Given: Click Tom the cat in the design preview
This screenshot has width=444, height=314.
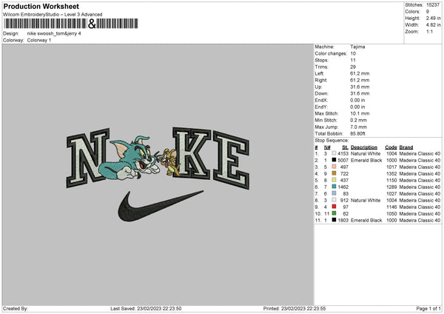Looking at the screenshot, I should (130, 158).
